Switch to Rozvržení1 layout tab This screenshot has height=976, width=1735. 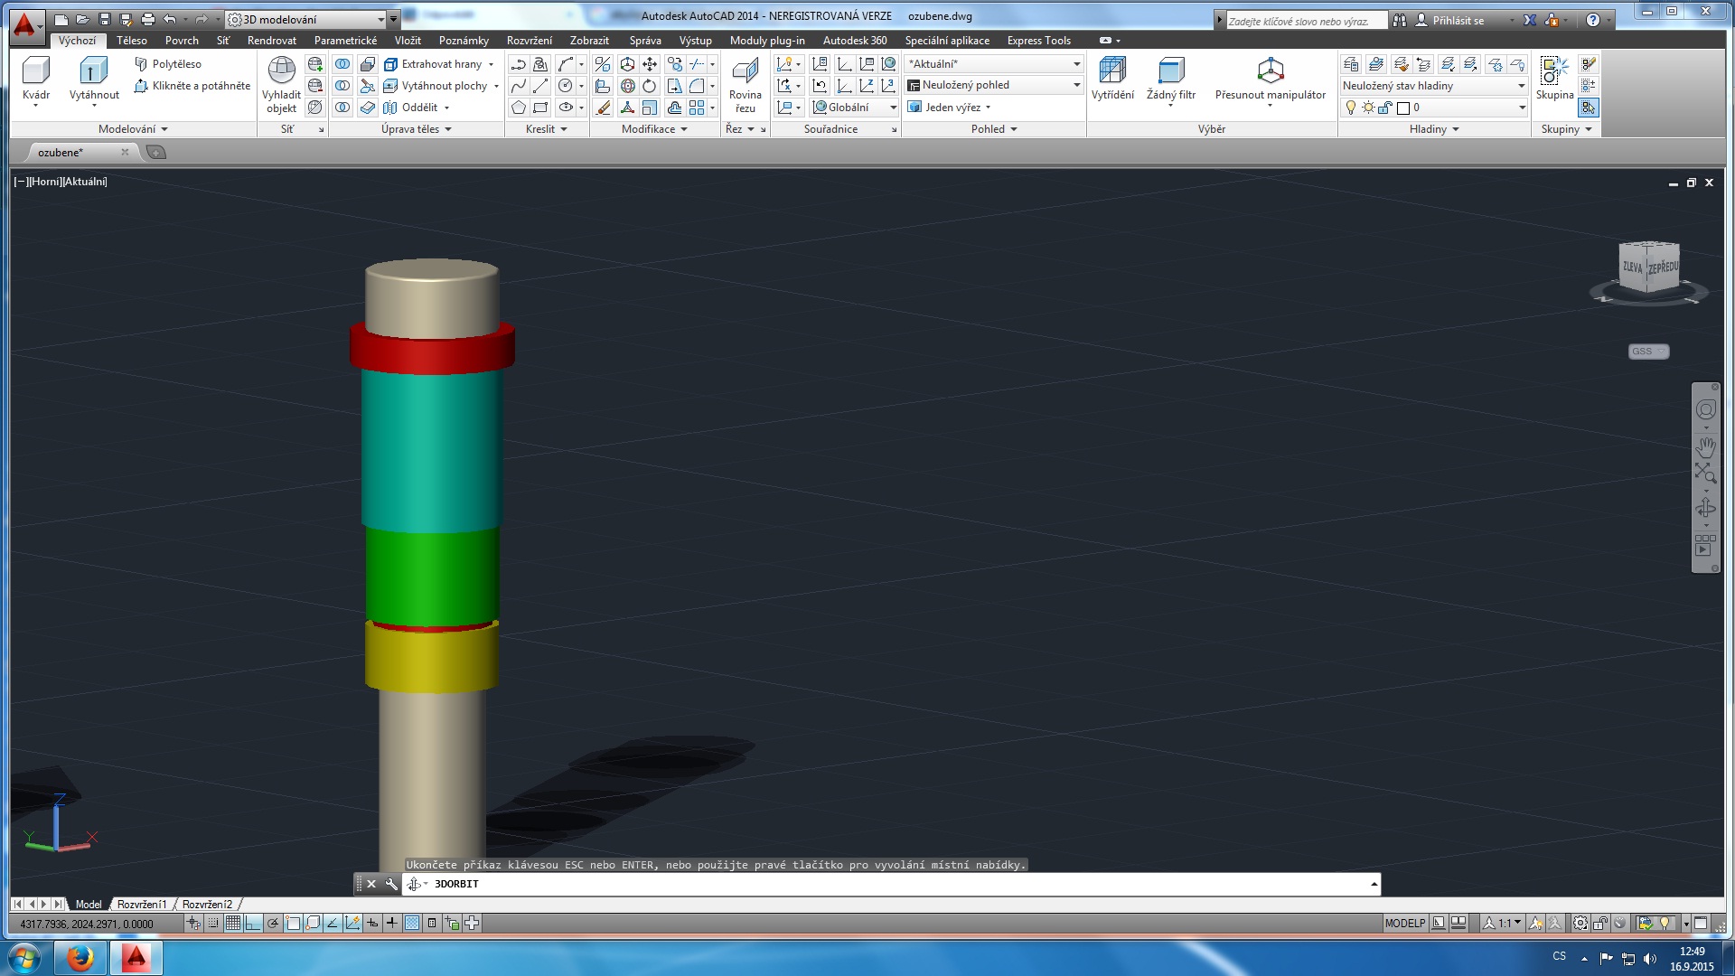coord(142,904)
